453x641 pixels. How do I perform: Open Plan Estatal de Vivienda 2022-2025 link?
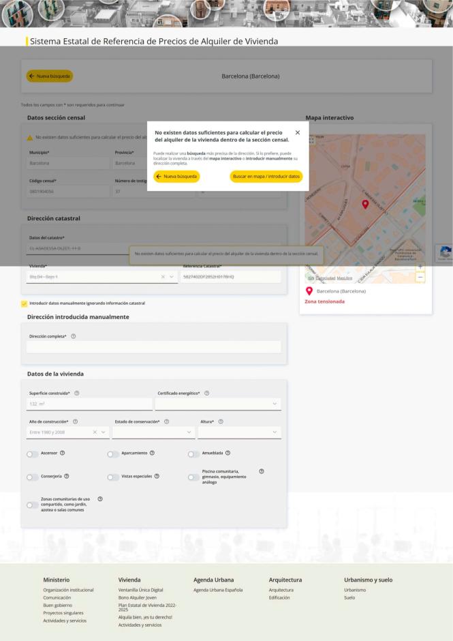click(x=147, y=608)
